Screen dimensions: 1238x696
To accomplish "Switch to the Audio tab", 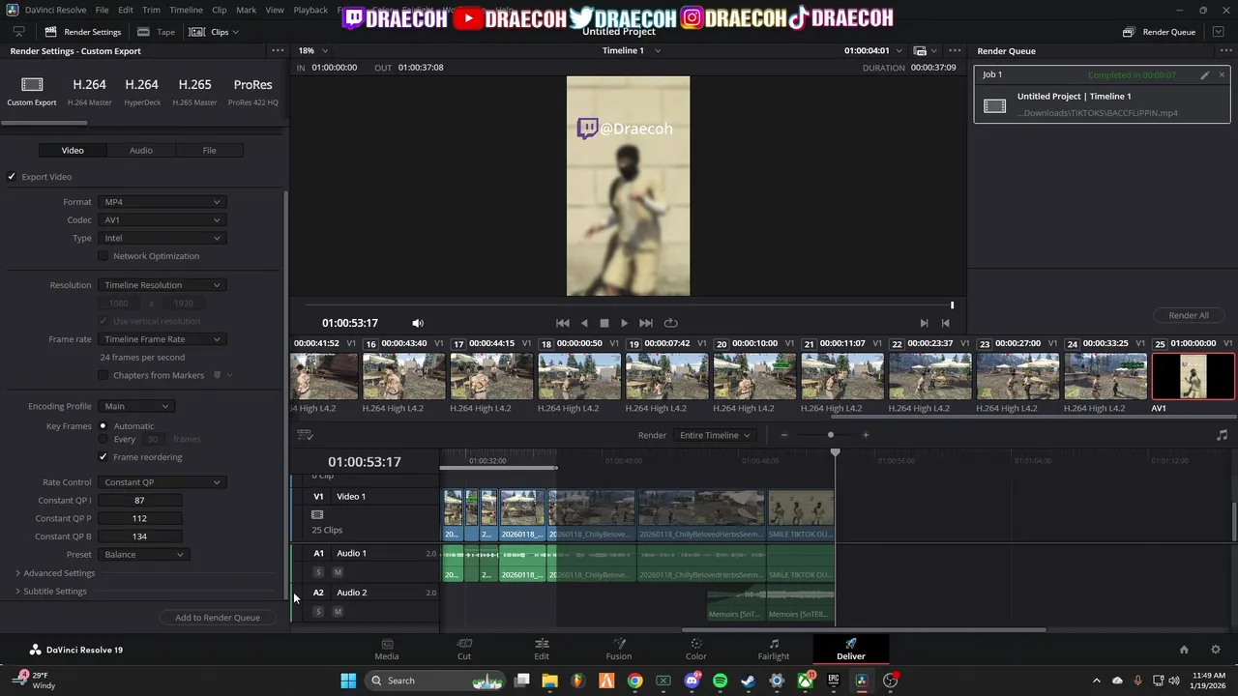I will point(141,150).
